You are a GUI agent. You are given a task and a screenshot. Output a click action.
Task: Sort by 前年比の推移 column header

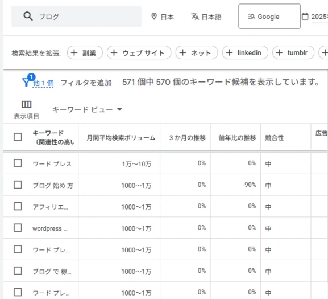[237, 138]
